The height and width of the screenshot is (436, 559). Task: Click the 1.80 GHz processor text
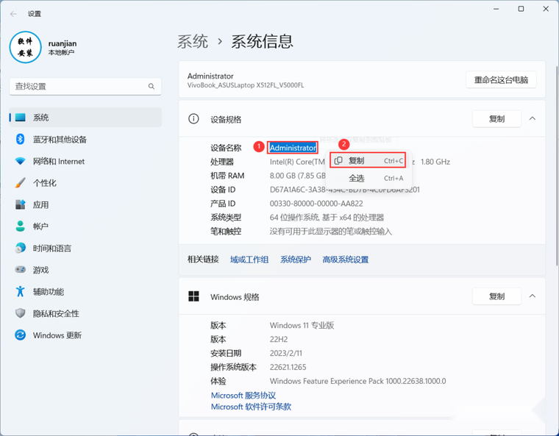[435, 162]
